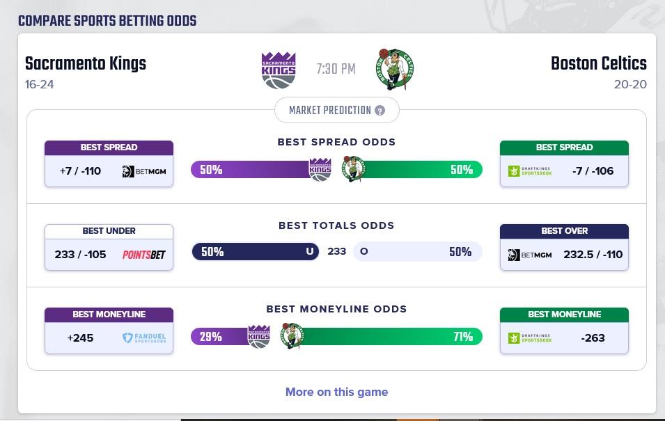This screenshot has width=665, height=421.
Task: Click the DraftKings logo for Celtics spread
Action: [530, 171]
